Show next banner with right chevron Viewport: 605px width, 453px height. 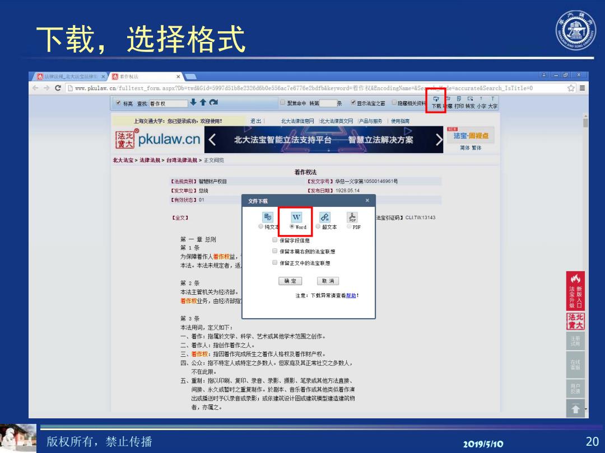pyautogui.click(x=439, y=139)
